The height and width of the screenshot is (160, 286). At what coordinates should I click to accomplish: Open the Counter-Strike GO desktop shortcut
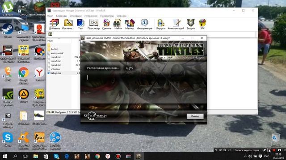point(39,141)
